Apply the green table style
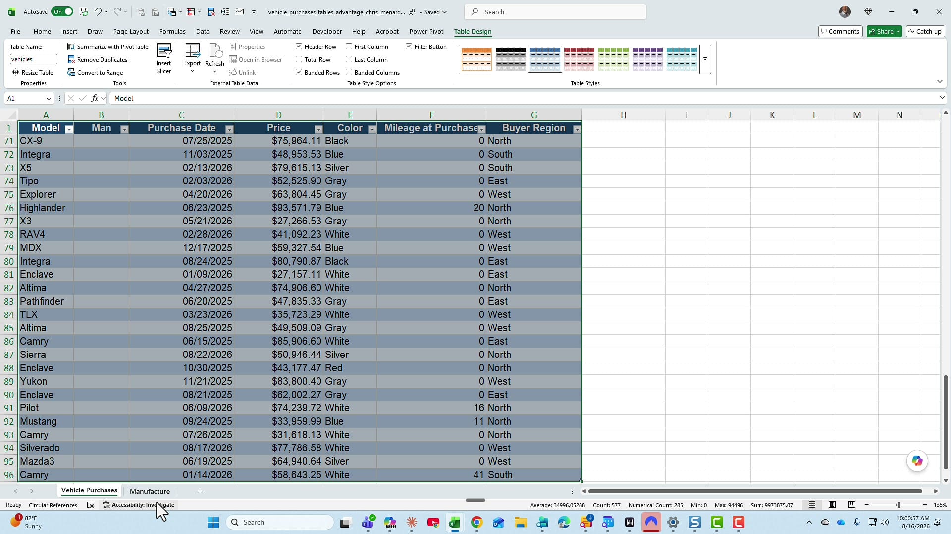 pos(613,59)
